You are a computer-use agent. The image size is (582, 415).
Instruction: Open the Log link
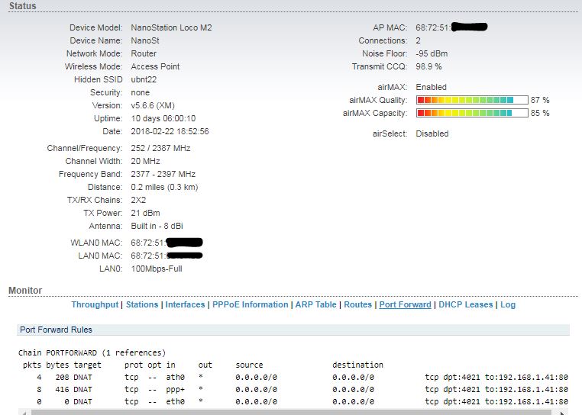(x=508, y=304)
